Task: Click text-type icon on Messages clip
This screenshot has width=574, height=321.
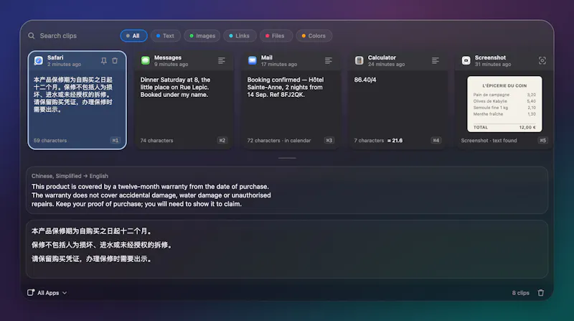Action: (x=222, y=60)
